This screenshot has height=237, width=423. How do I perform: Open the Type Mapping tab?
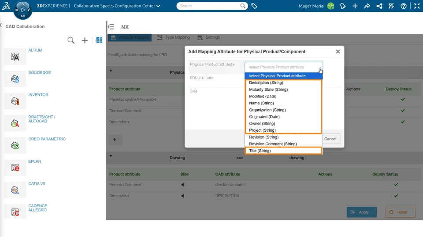click(x=174, y=38)
